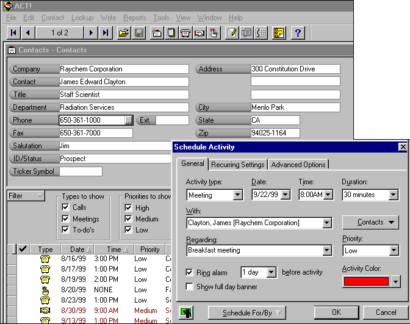Open the Lookup menu
Screen dimensions: 410x324
(82, 18)
